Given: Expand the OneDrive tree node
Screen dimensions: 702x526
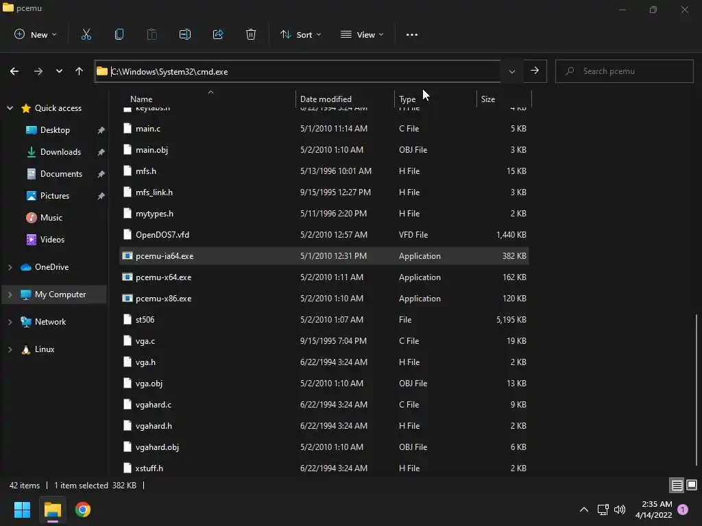Looking at the screenshot, I should (10, 267).
